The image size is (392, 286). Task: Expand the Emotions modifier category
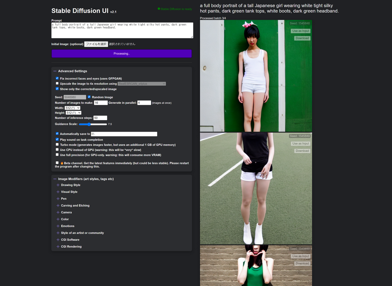coord(67,226)
